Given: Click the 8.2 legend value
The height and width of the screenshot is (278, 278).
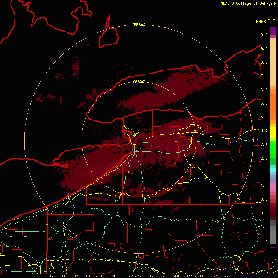Looking at the screenshot, I should click(264, 62).
